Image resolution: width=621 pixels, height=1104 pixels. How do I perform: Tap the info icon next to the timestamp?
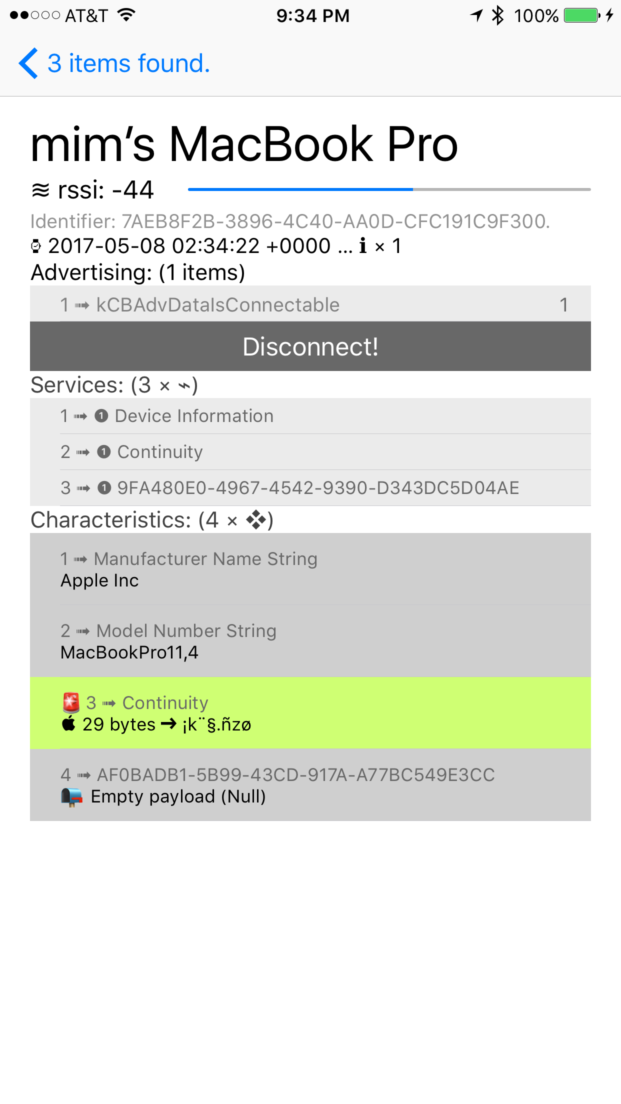(x=363, y=245)
